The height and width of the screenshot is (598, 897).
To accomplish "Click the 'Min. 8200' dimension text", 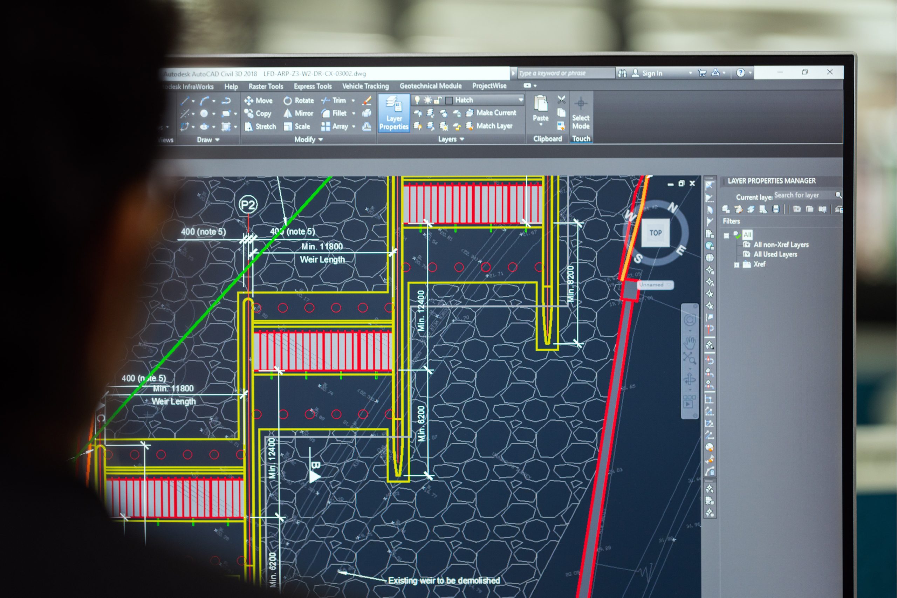I will (570, 284).
